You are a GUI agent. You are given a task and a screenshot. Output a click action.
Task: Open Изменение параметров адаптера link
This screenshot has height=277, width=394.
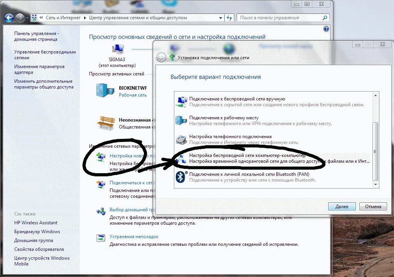tap(40, 69)
